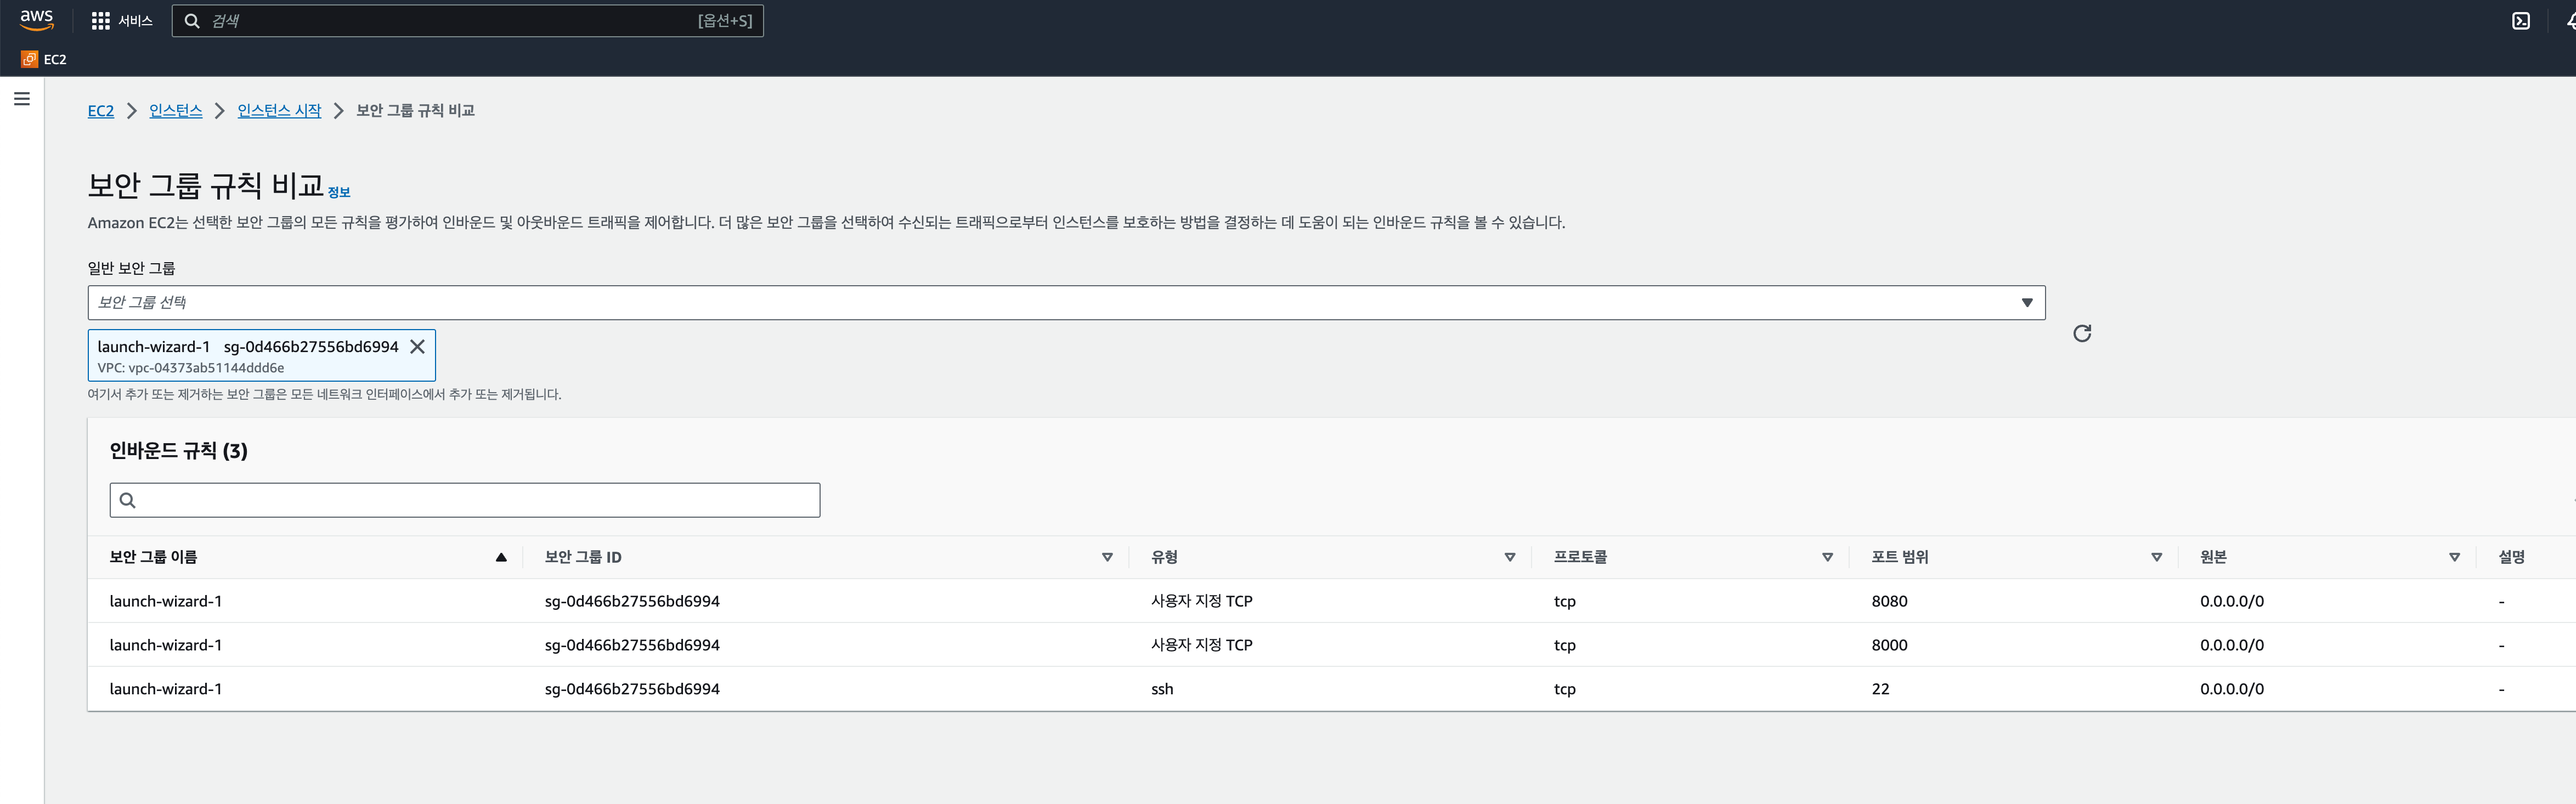Sort by protocol column arrow
2576x804 pixels.
point(1827,557)
